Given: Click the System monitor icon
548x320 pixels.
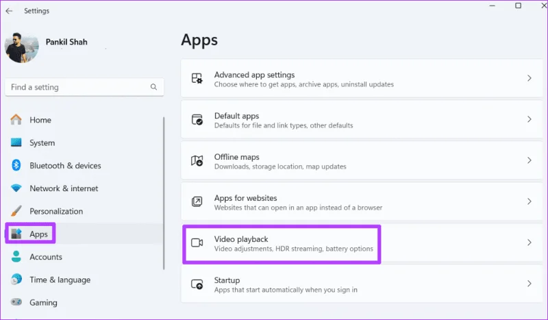Looking at the screenshot, I should tap(16, 143).
